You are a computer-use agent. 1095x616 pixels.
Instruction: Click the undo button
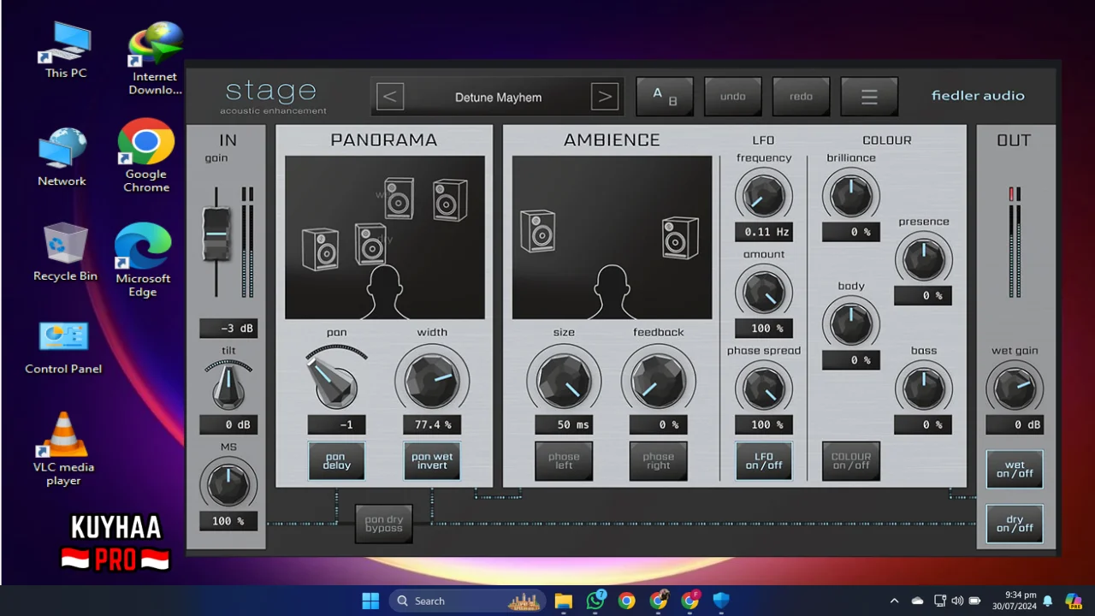tap(733, 97)
